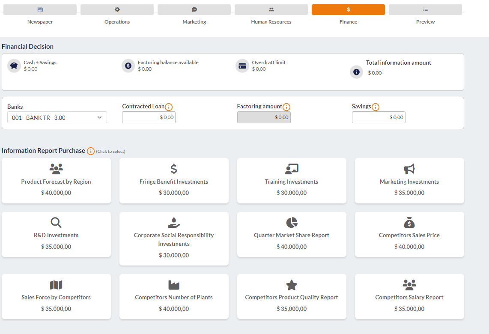Image resolution: width=489 pixels, height=334 pixels.
Task: Open the Operations tab
Action: coord(117,10)
